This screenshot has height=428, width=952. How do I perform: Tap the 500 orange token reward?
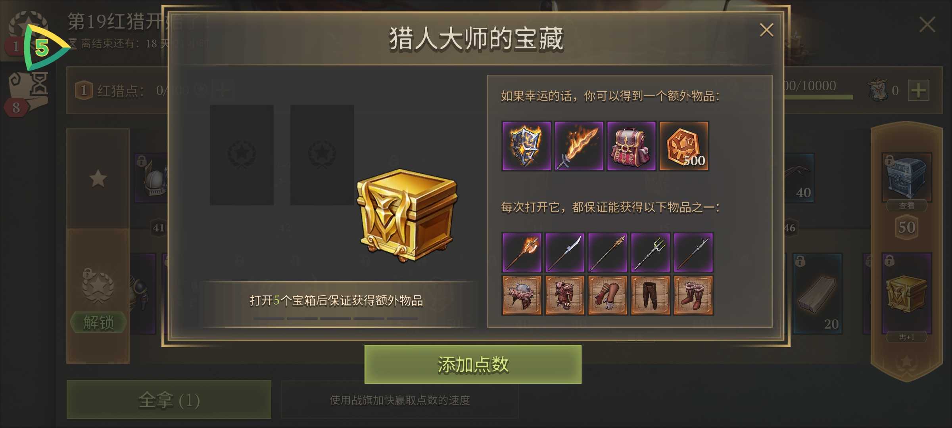(684, 146)
